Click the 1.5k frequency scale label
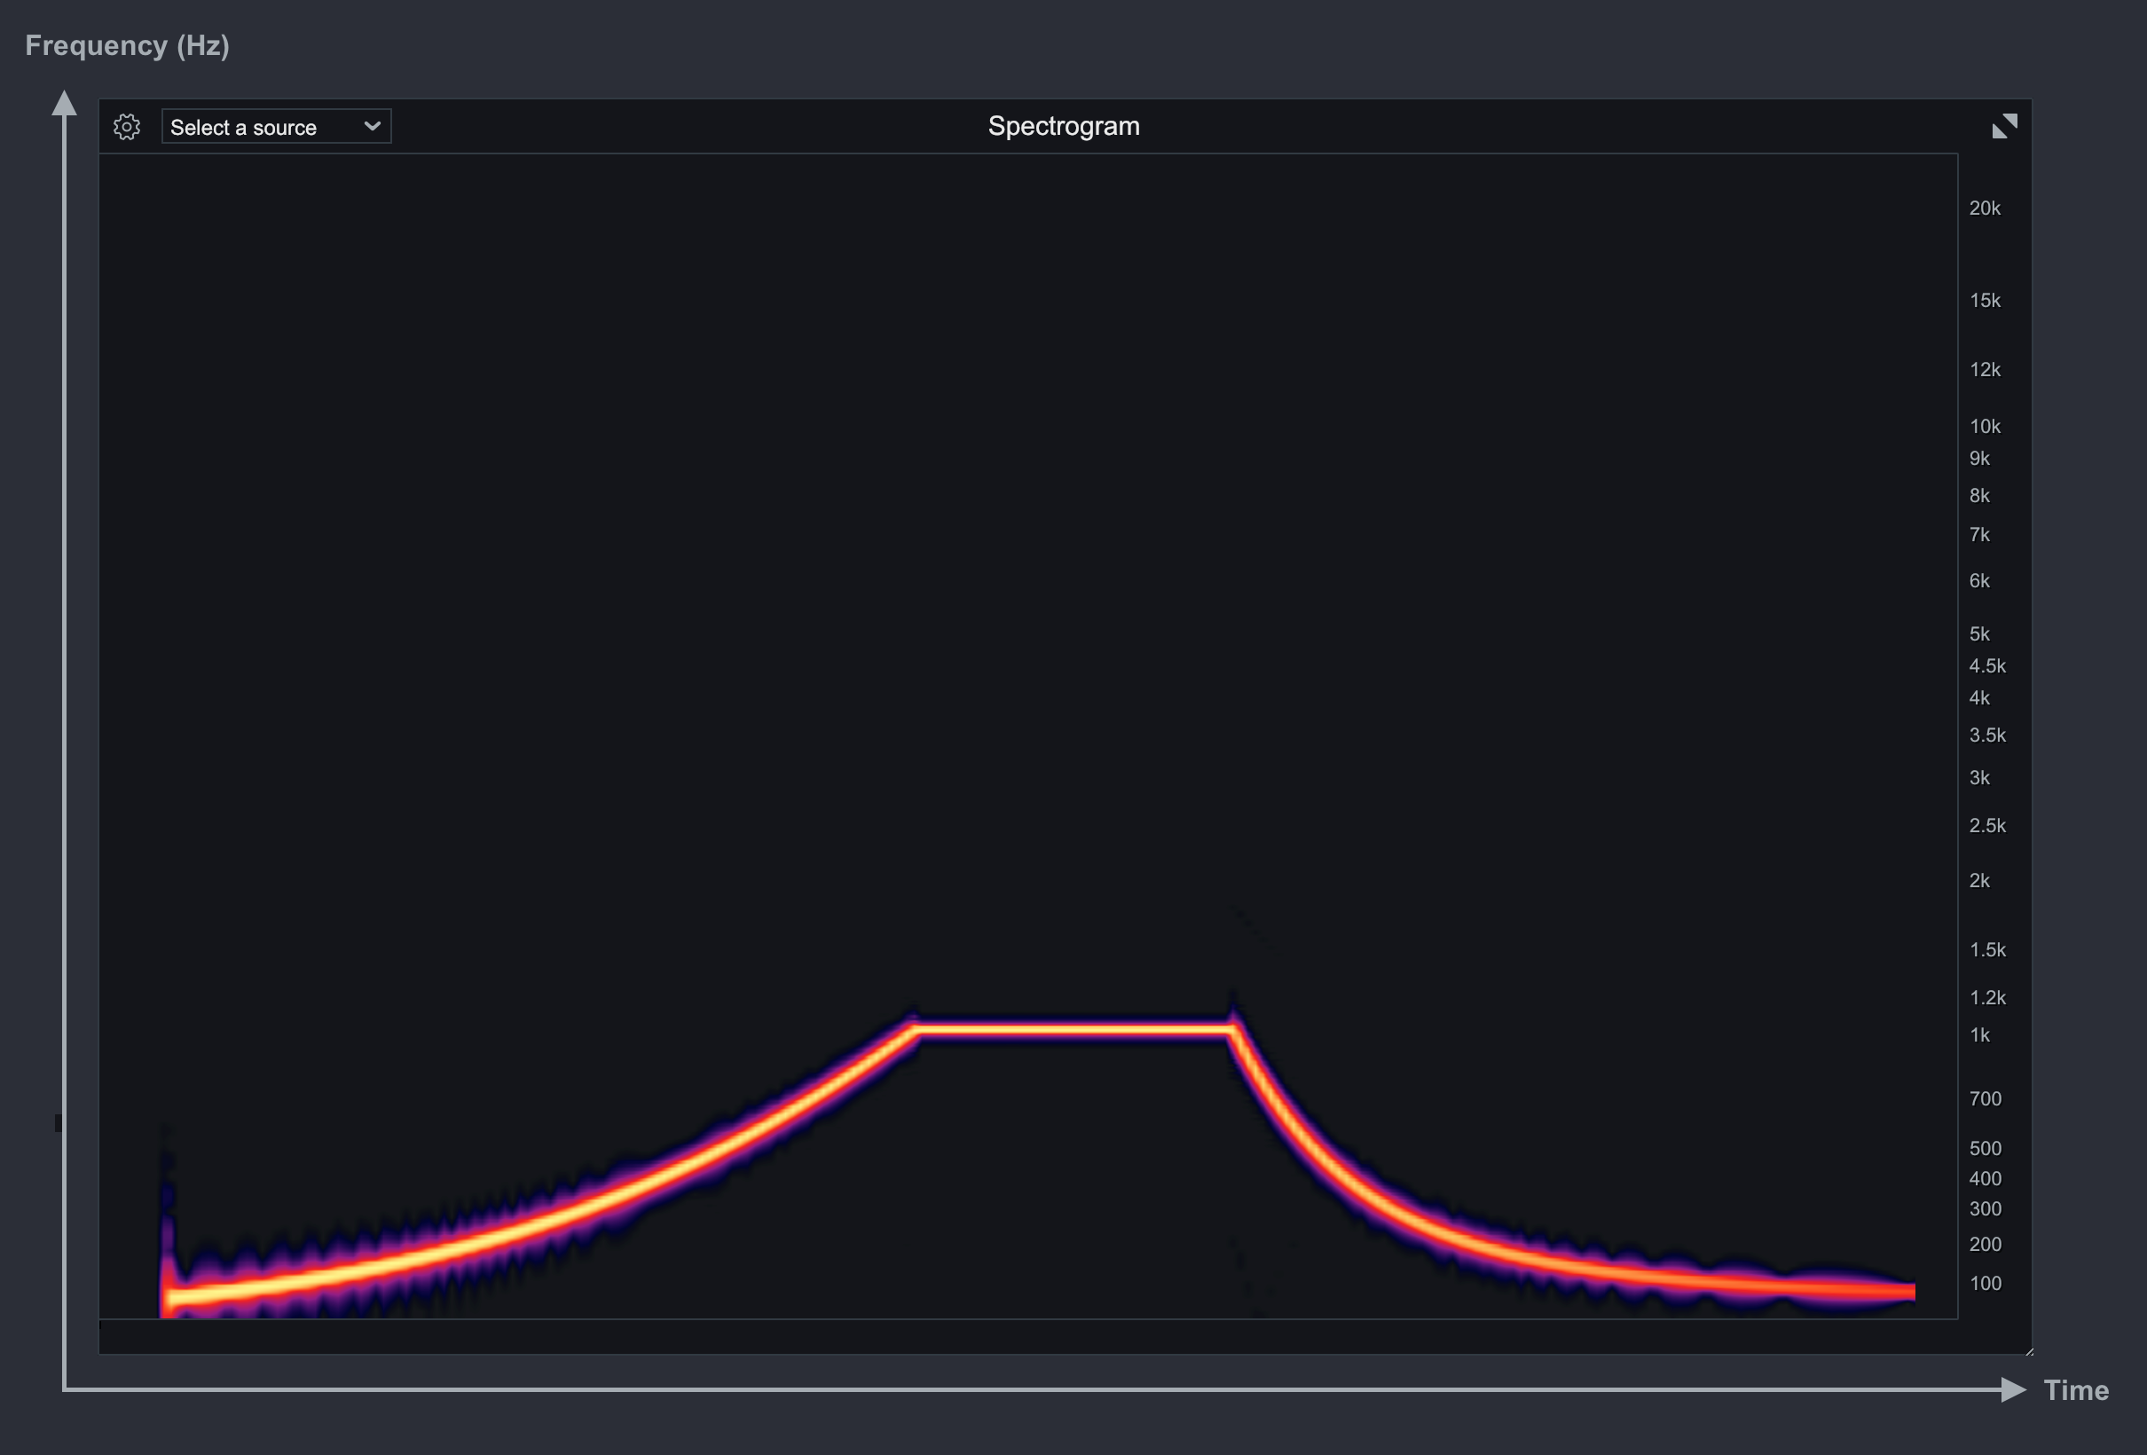The image size is (2147, 1455). point(1986,949)
